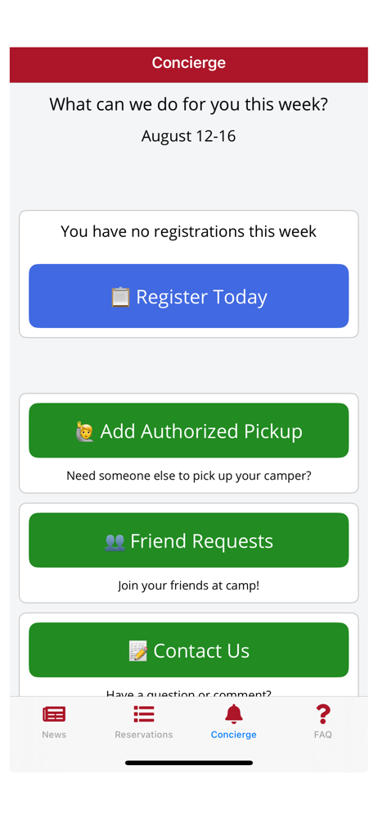Viewport: 378px width, 820px height.
Task: Tap "Need someone else to pick up your camper?"
Action: 188,476
